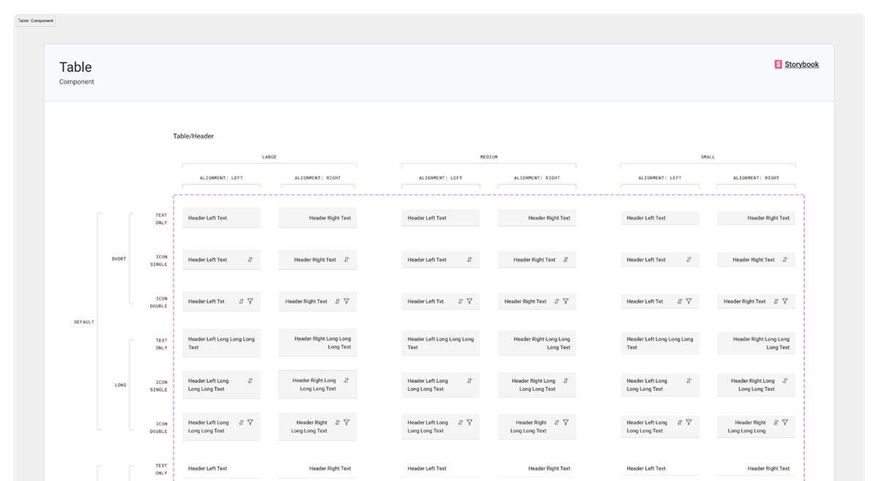
Task: Click the DEFAULT state row label
Action: point(84,322)
